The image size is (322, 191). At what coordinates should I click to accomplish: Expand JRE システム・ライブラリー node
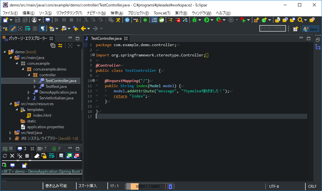click(10, 138)
